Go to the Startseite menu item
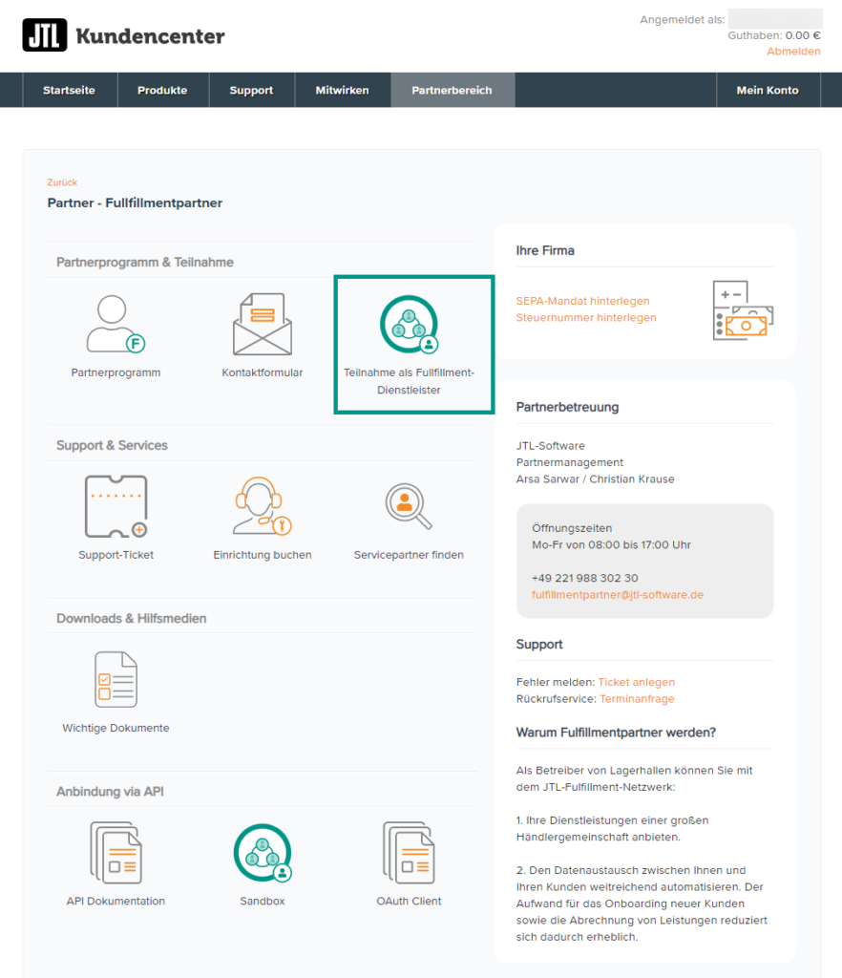Viewport: 842px width, 978px height. (69, 91)
